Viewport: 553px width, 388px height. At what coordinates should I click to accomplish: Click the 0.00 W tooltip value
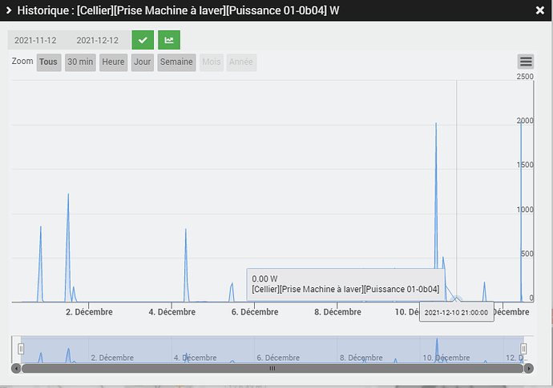click(264, 279)
